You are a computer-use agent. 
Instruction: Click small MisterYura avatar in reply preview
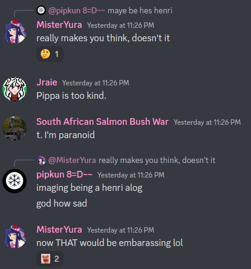tap(41, 160)
